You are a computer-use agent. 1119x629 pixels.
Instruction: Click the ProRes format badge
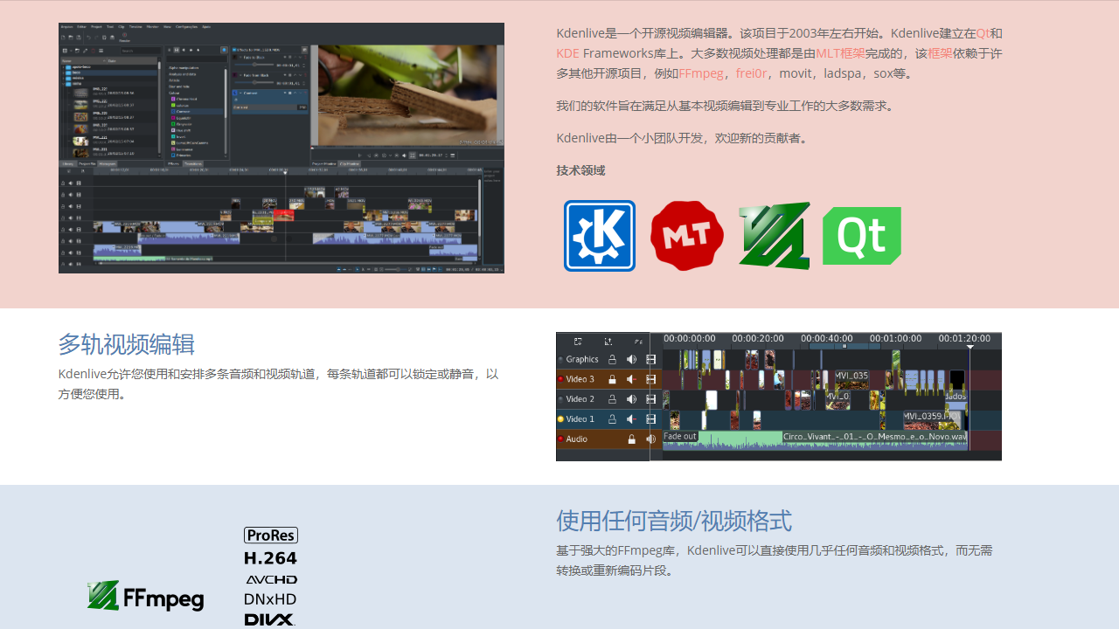(x=271, y=535)
